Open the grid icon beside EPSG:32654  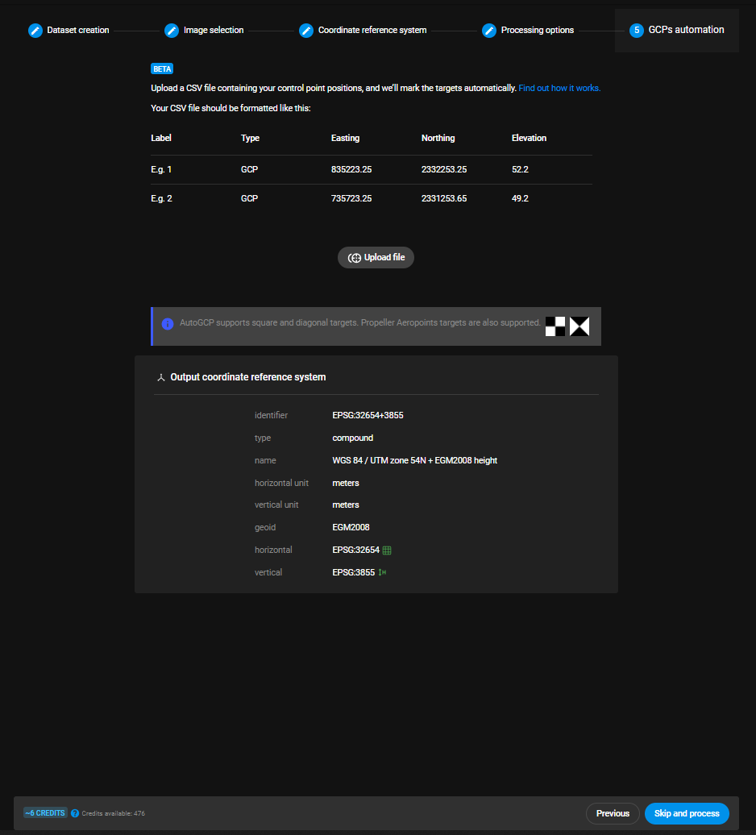[386, 550]
